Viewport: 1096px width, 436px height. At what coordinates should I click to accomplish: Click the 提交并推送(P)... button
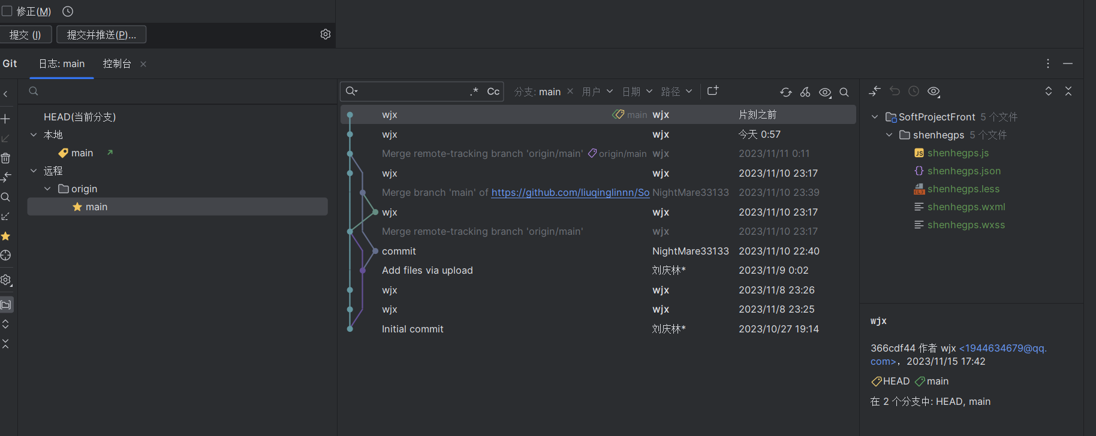click(x=101, y=35)
